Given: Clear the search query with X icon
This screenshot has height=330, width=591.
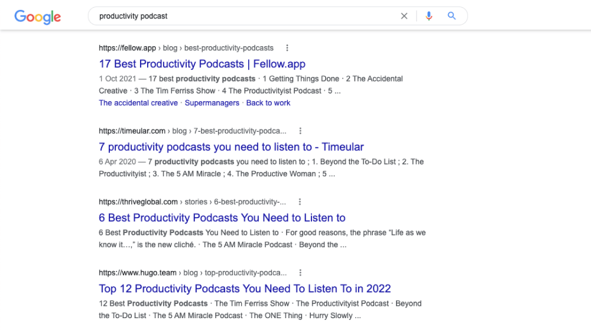Looking at the screenshot, I should point(404,16).
